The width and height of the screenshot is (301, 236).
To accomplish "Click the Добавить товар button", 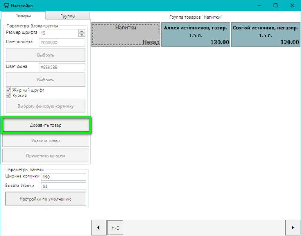I will [x=46, y=125].
